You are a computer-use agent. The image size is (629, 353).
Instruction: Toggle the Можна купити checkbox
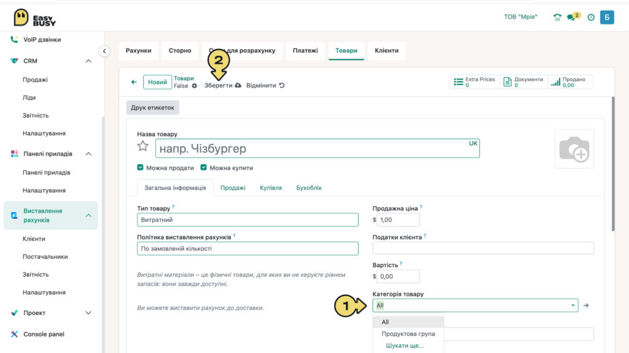click(203, 167)
